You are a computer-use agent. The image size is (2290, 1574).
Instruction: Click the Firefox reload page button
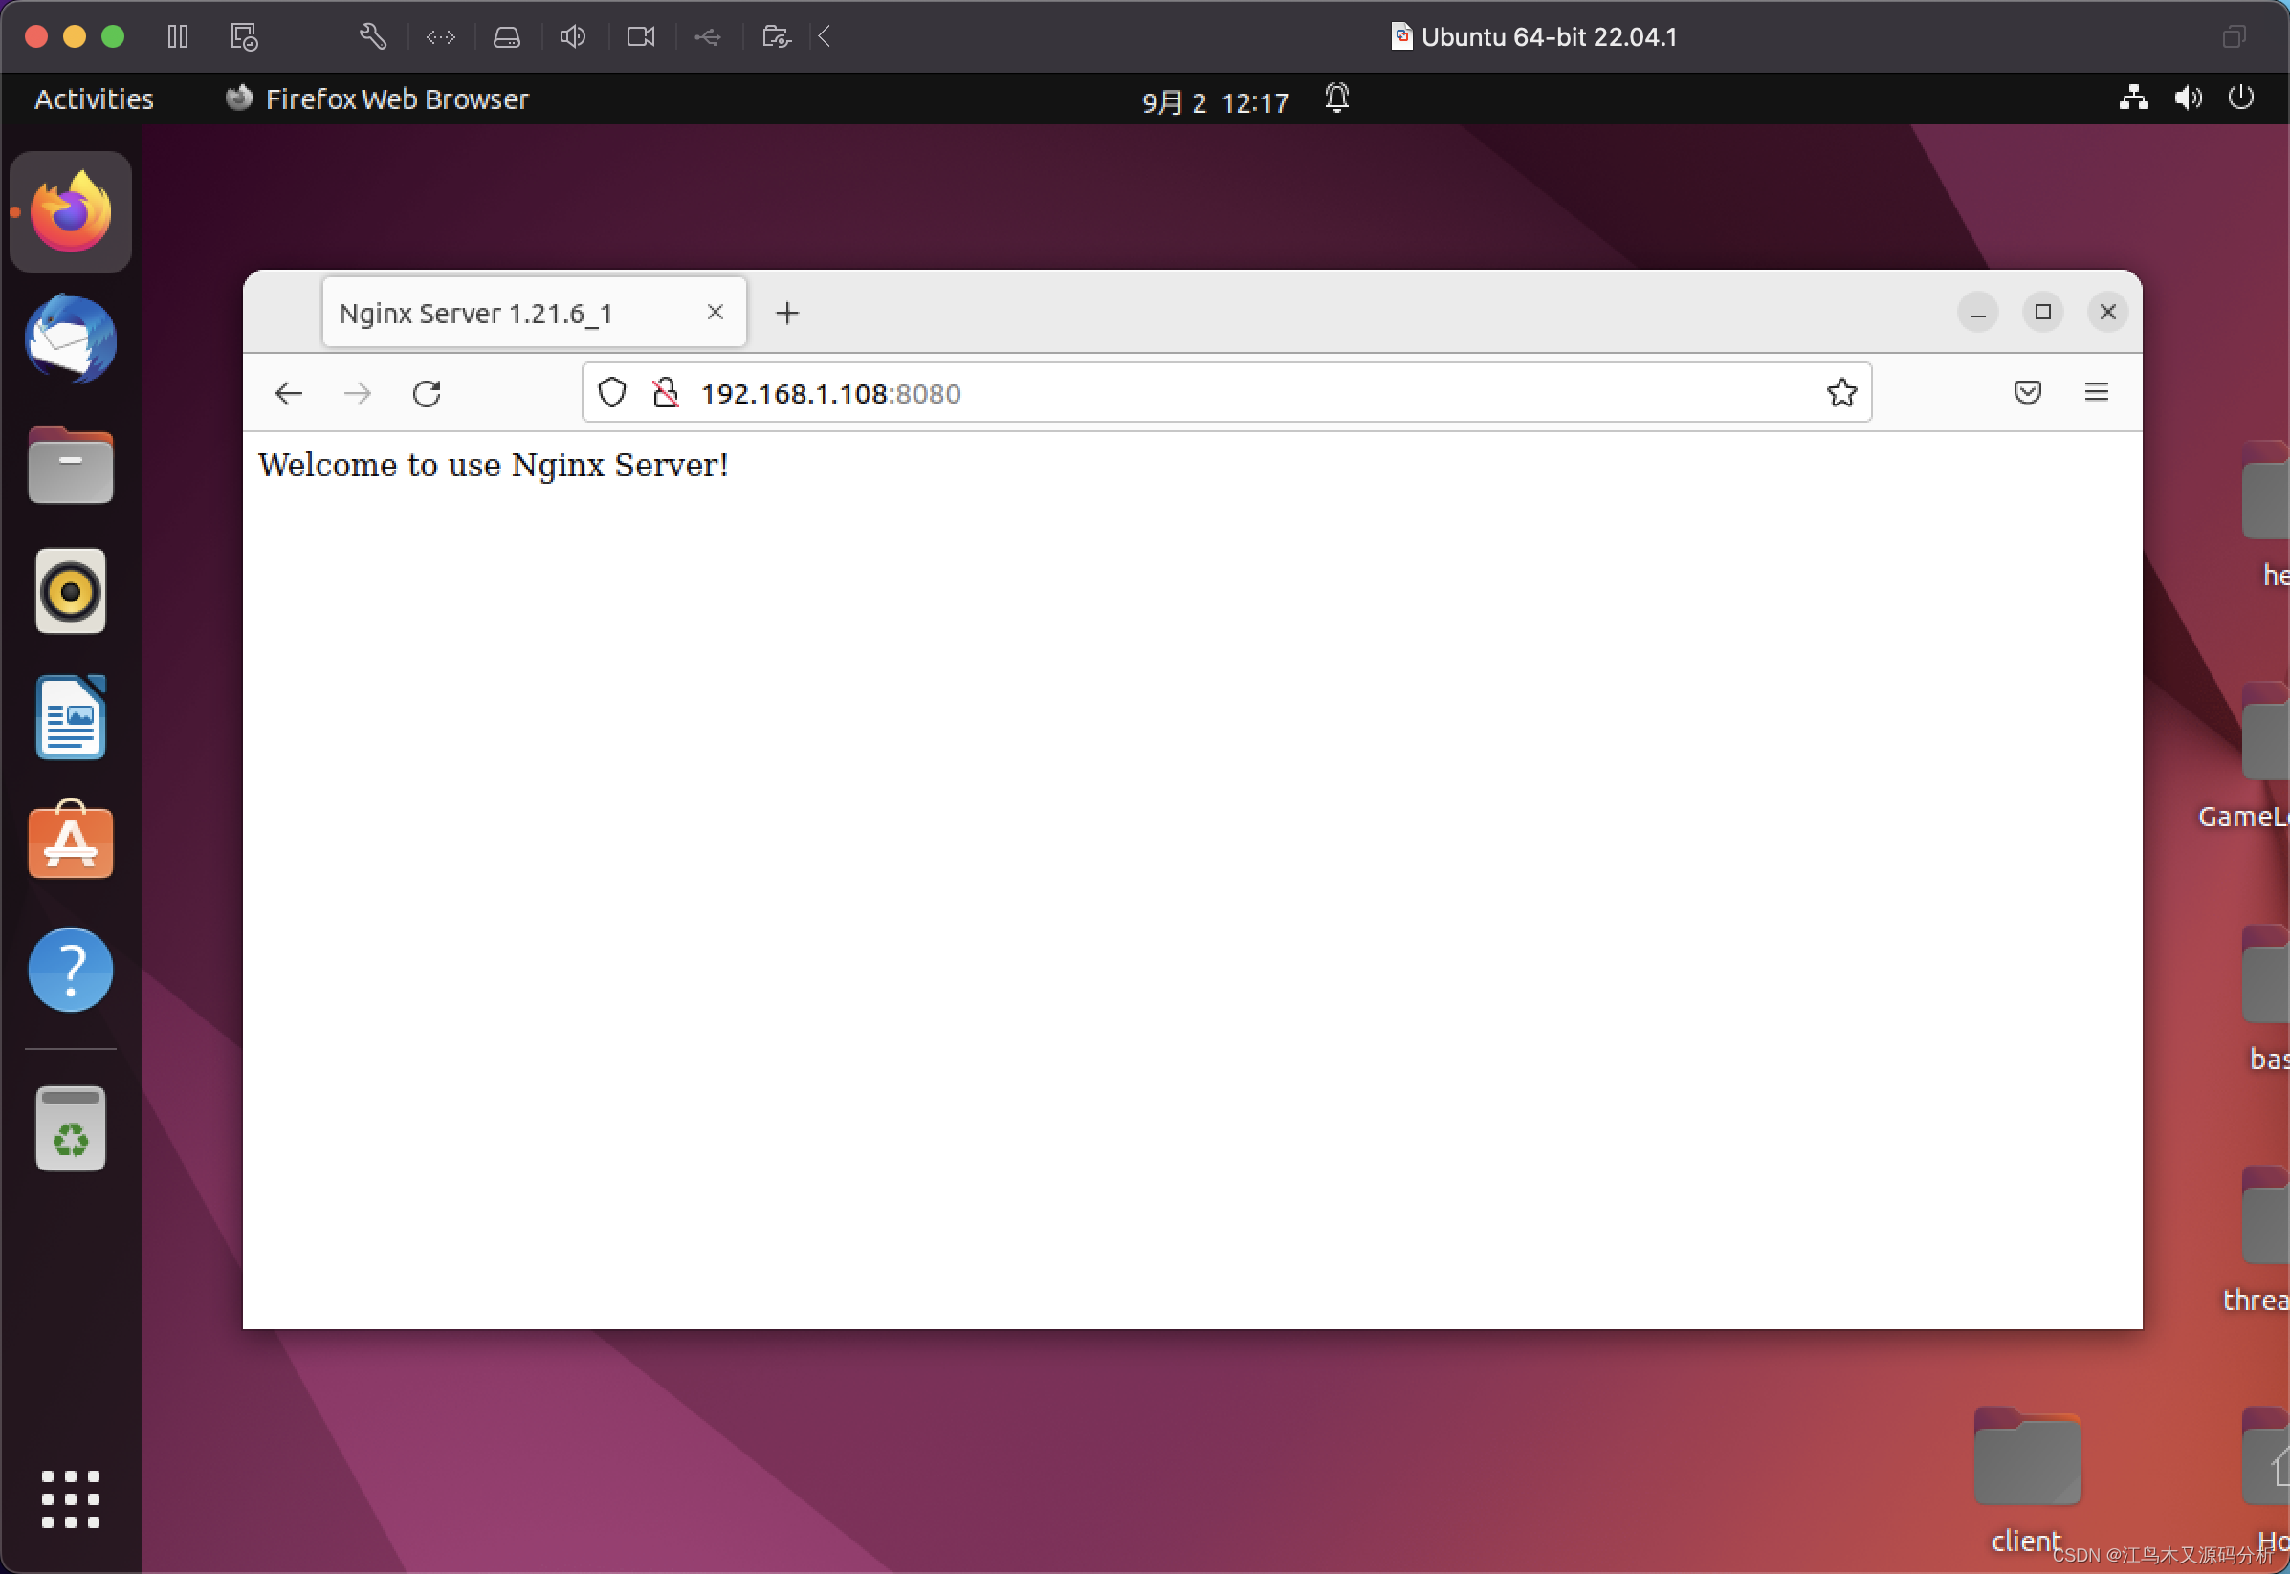[426, 394]
